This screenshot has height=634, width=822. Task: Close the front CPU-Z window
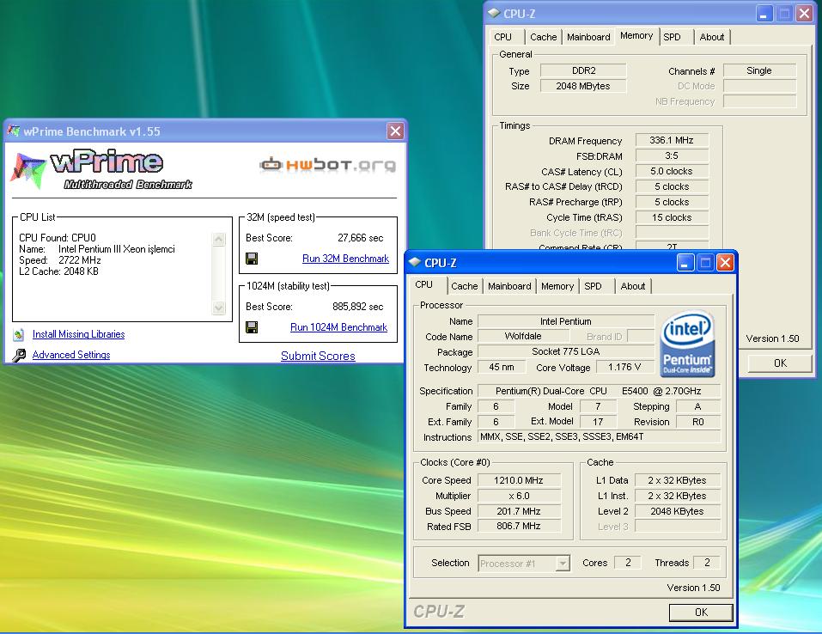(x=725, y=262)
